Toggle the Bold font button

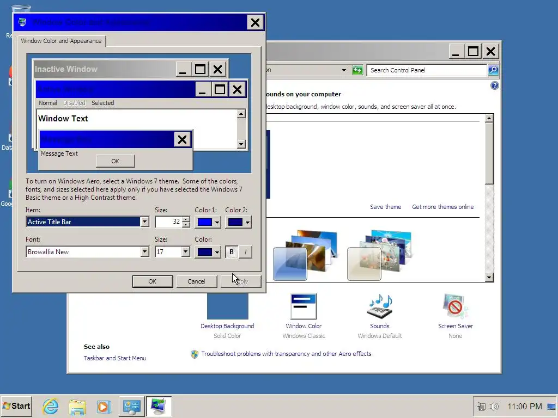pos(232,252)
